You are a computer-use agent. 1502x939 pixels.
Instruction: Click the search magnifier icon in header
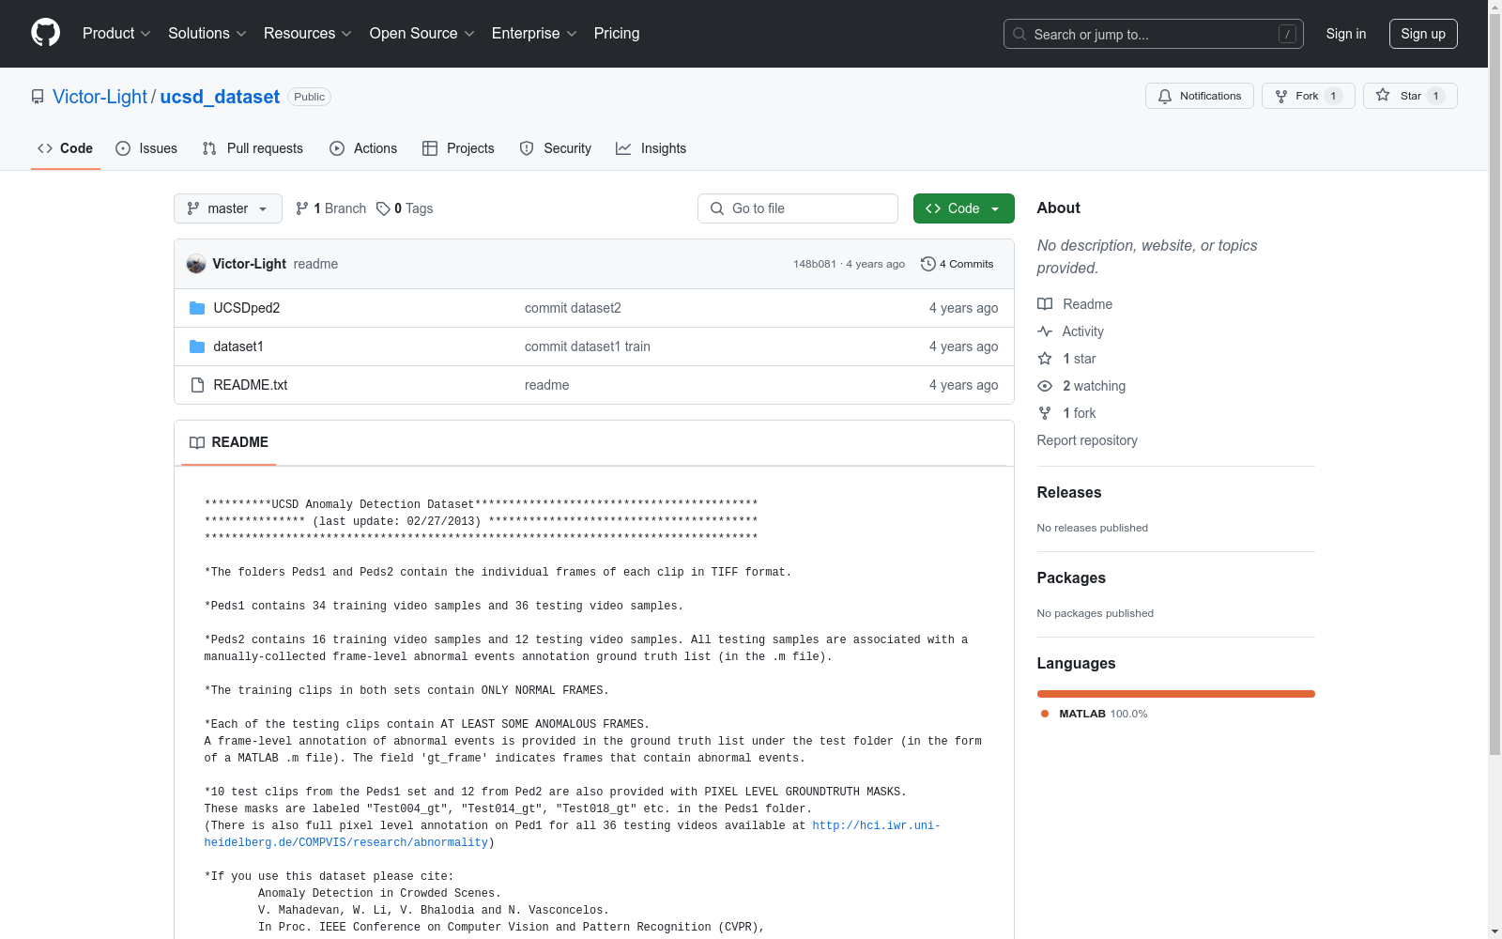point(1019,34)
